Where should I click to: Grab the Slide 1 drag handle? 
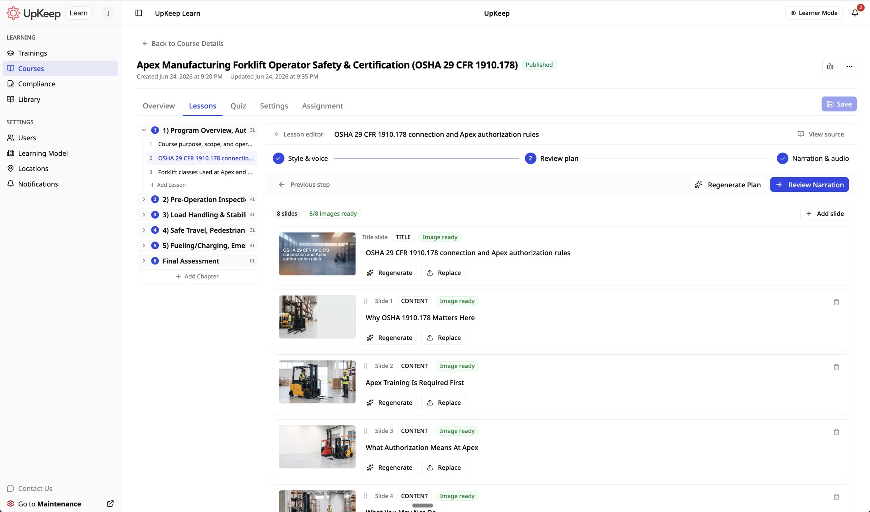365,301
